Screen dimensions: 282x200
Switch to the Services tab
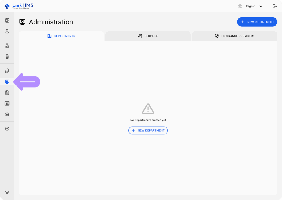pyautogui.click(x=148, y=36)
